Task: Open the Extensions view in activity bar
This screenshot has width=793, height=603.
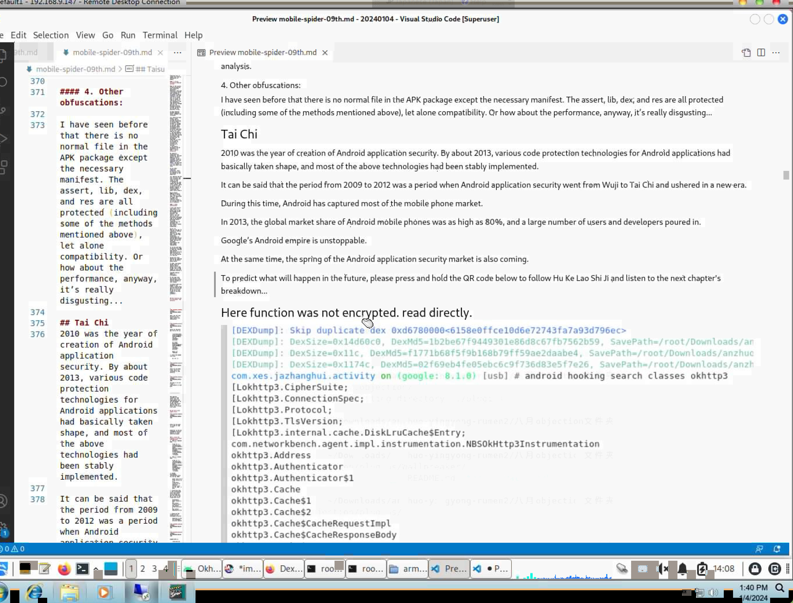Action: click(x=3, y=167)
